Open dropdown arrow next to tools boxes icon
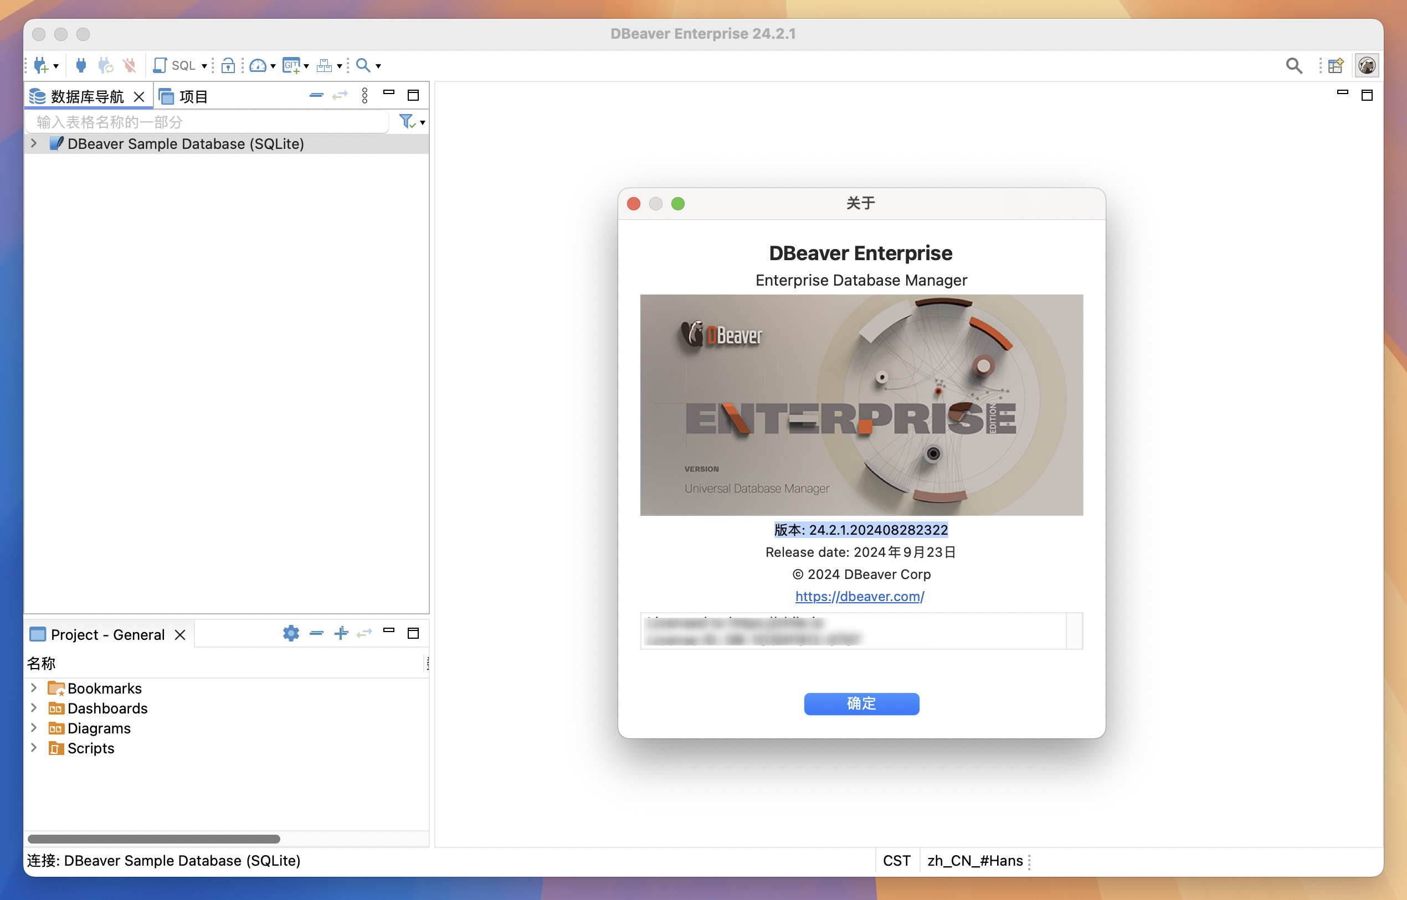 [x=339, y=66]
